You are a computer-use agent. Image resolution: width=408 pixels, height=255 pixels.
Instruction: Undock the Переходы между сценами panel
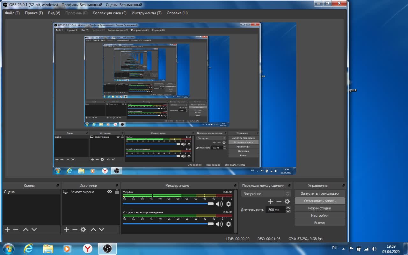(x=289, y=186)
